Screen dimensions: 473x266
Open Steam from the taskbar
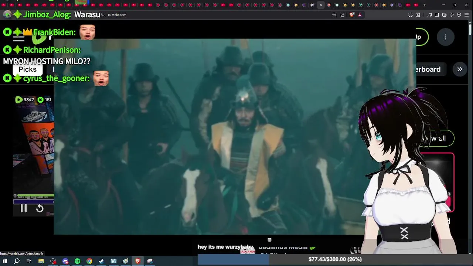(x=101, y=261)
